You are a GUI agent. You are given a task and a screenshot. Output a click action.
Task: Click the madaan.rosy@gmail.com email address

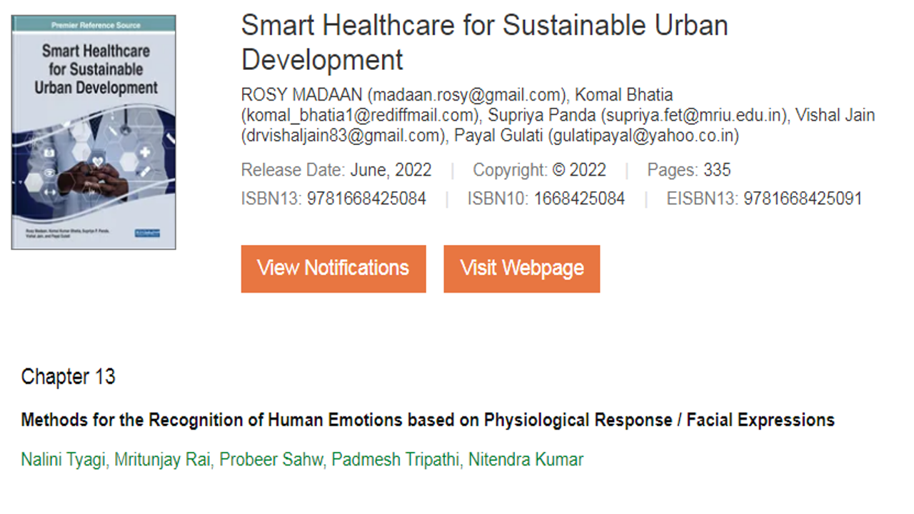pyautogui.click(x=468, y=95)
